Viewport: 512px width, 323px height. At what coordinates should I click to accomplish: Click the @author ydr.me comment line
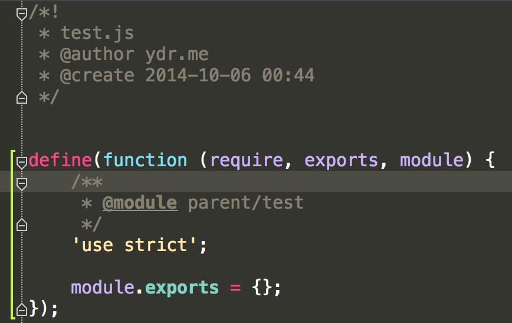coord(134,54)
